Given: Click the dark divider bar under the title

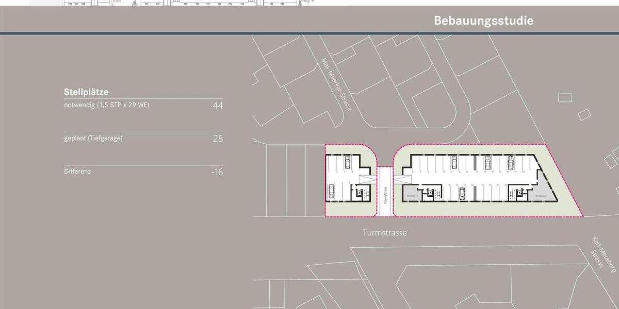Looking at the screenshot, I should pyautogui.click(x=309, y=33).
